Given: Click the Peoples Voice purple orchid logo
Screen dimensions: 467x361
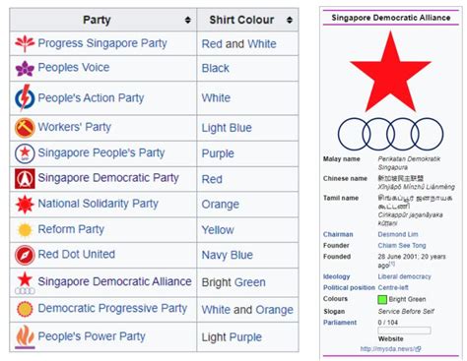Looking at the screenshot, I should click(x=25, y=68).
